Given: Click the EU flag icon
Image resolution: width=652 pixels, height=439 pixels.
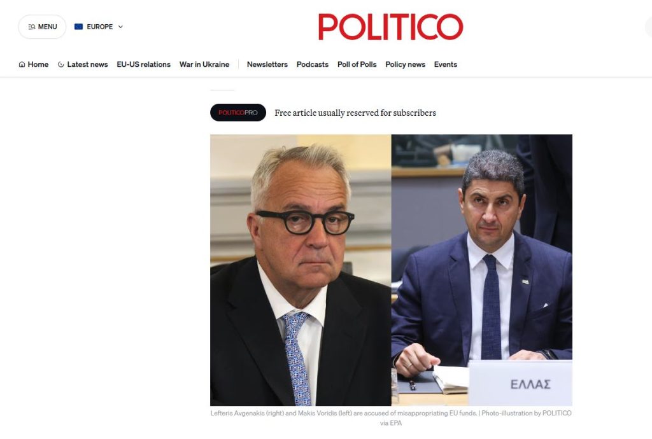Looking at the screenshot, I should [78, 27].
